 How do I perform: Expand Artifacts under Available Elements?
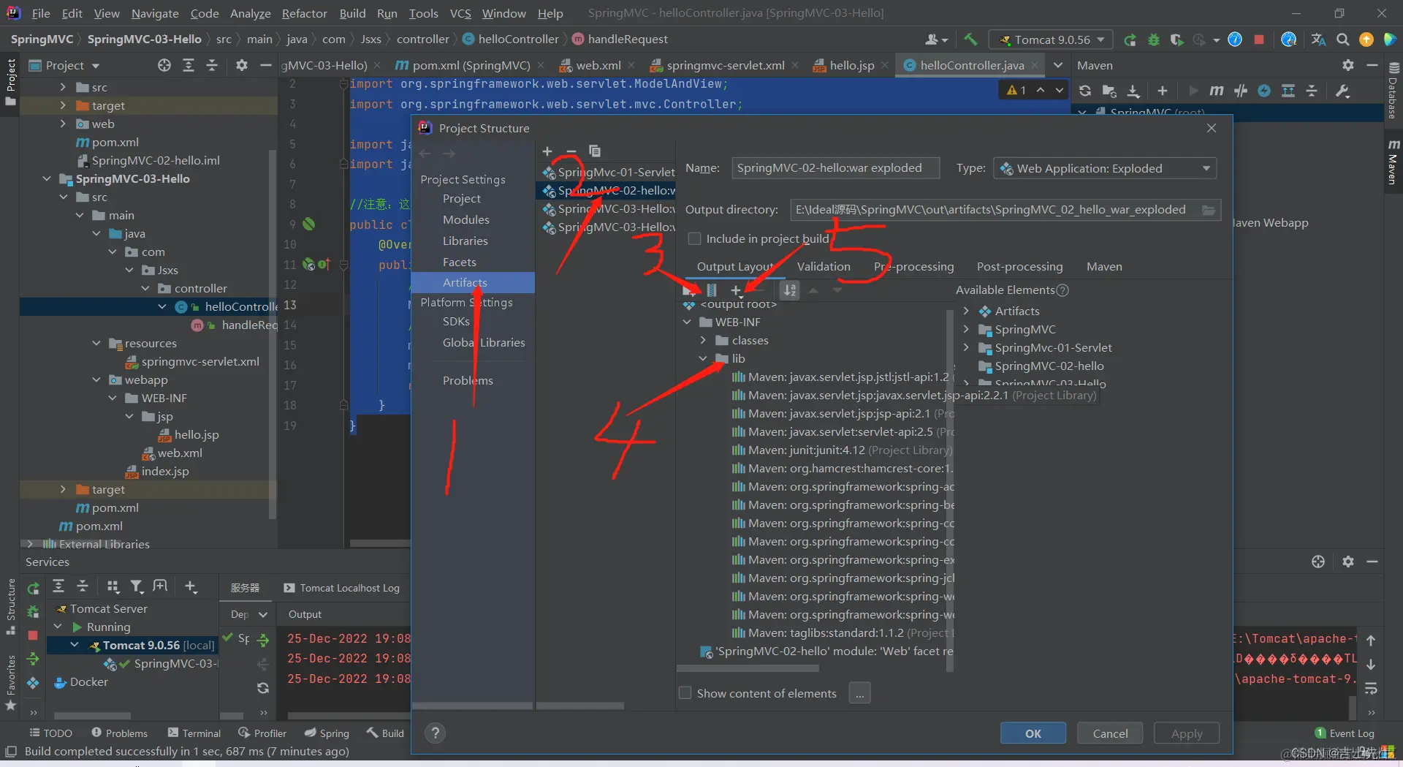coord(966,311)
